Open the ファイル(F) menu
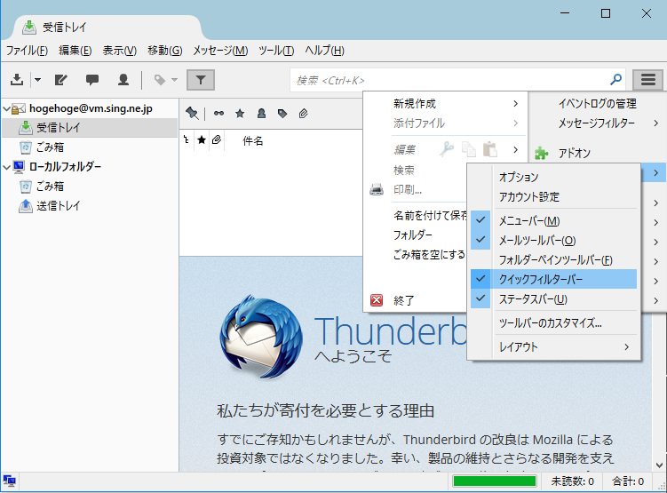Image resolution: width=667 pixels, height=493 pixels. (27, 51)
